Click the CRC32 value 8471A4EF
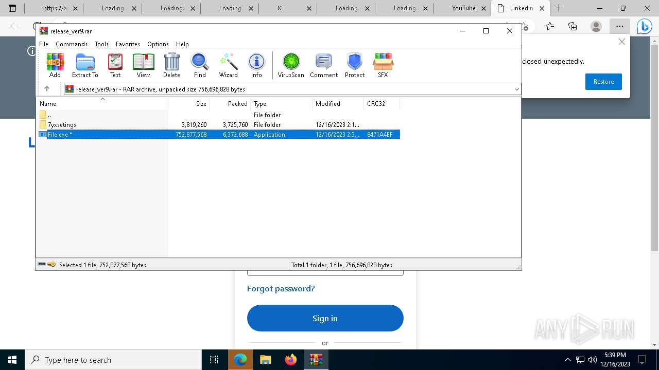 (380, 135)
